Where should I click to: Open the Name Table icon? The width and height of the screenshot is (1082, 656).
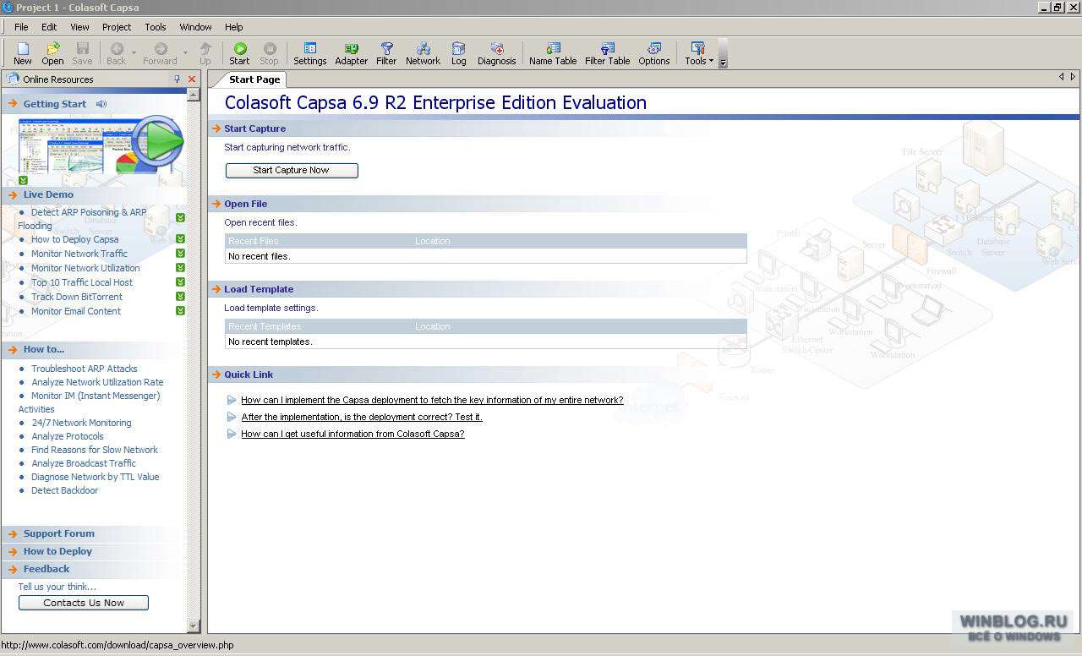point(553,54)
